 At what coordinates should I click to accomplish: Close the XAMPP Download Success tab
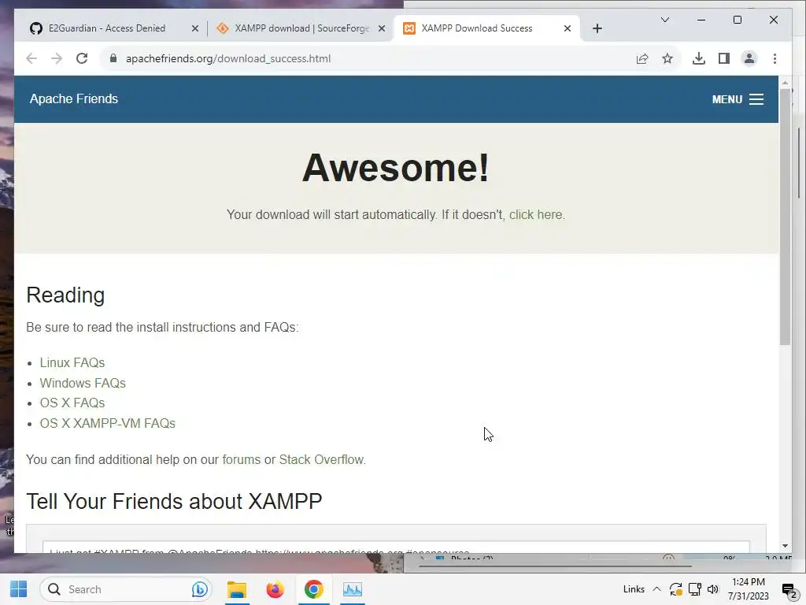[568, 28]
